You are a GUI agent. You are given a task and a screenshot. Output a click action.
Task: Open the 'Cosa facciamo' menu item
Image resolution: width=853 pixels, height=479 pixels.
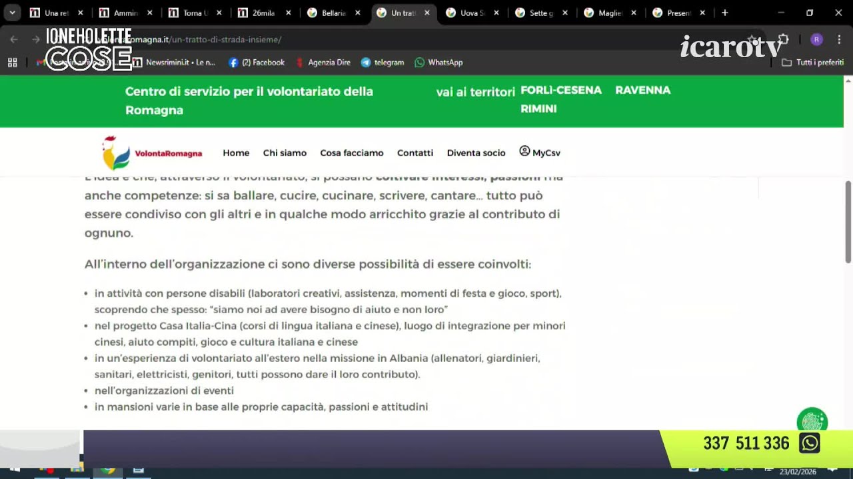click(x=352, y=153)
